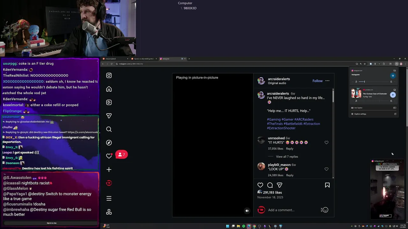
Task: Expand View all 7 replies
Action: click(287, 157)
